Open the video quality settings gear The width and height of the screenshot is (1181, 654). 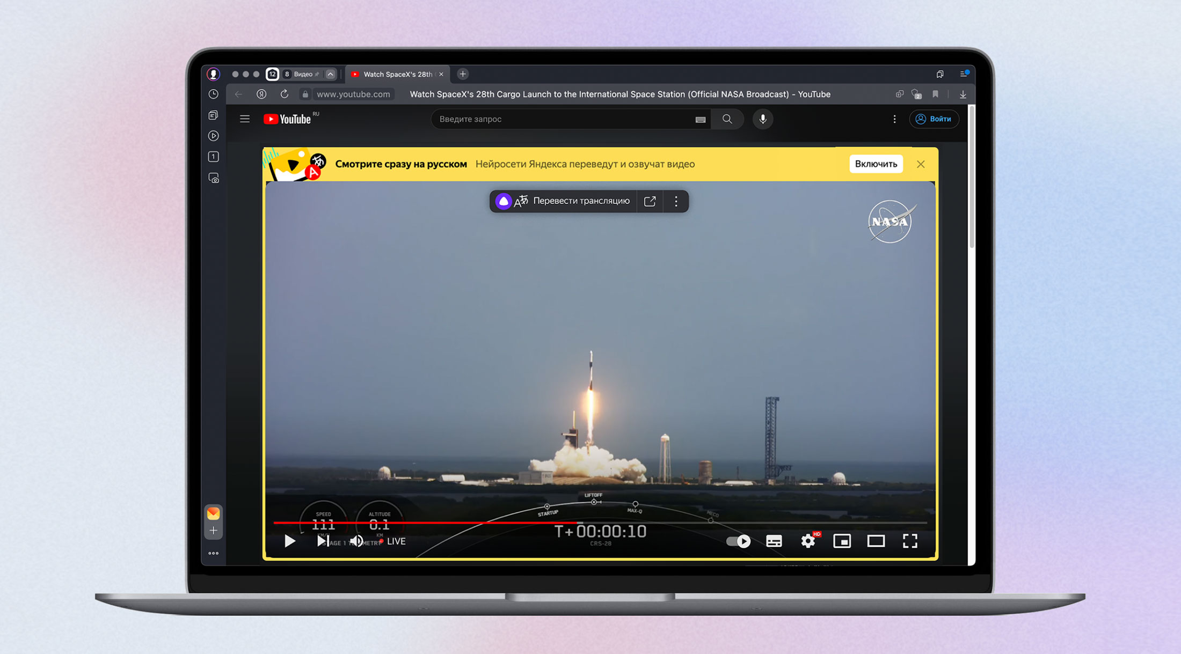808,541
